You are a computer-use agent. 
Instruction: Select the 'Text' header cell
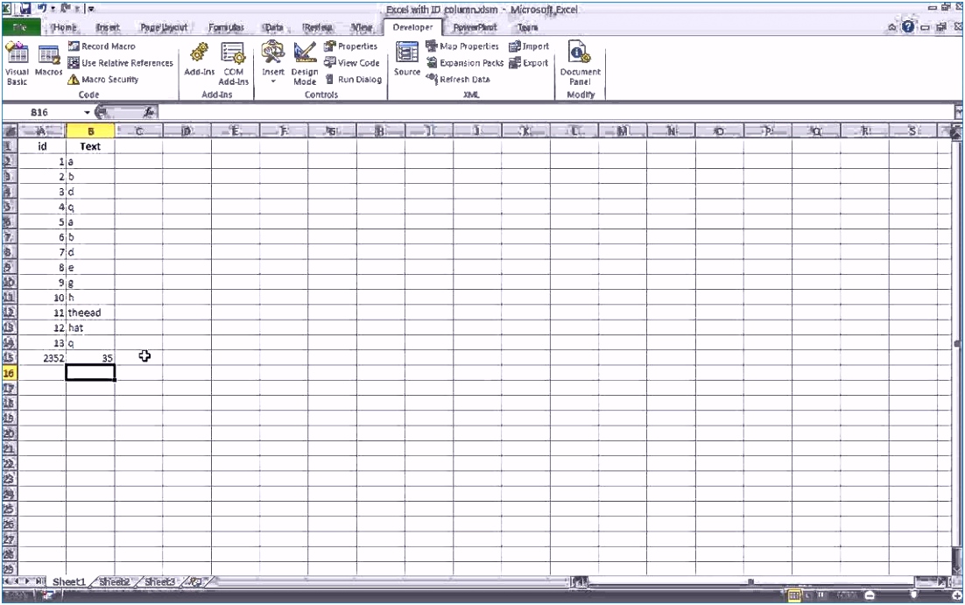[x=90, y=146]
